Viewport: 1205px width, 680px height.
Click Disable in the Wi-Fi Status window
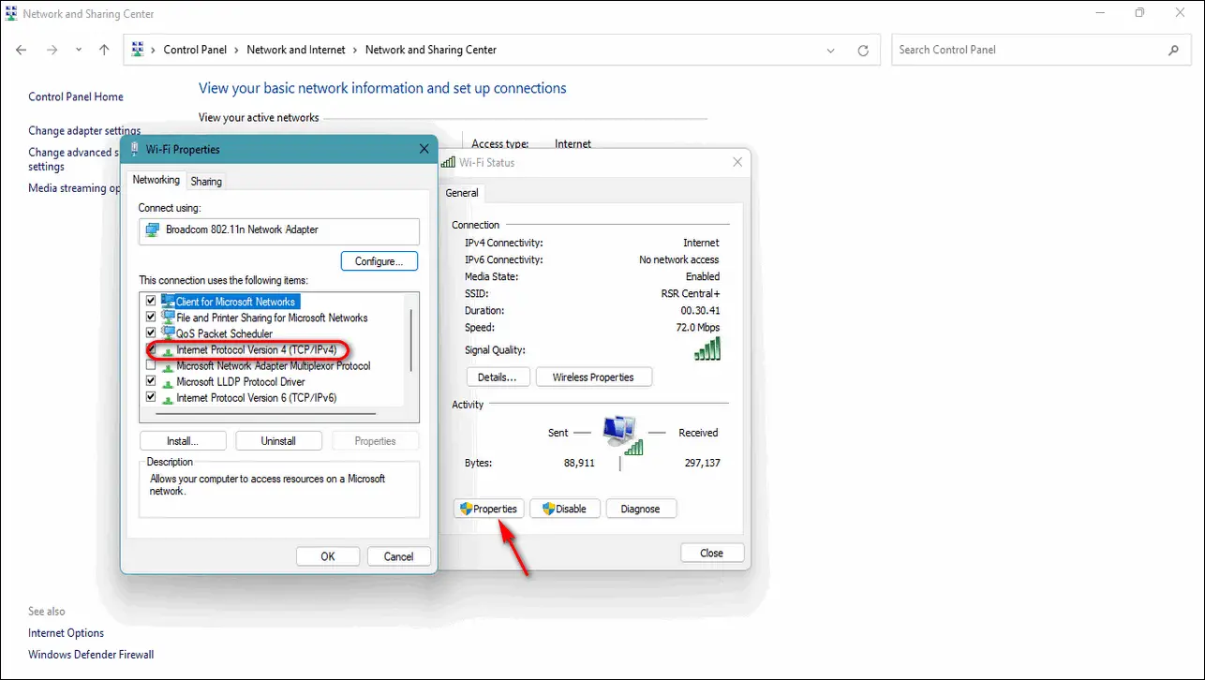(x=565, y=510)
